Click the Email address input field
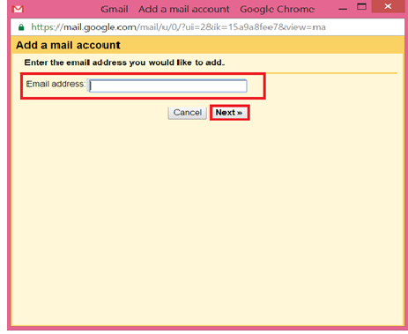408x334 pixels. coord(167,85)
